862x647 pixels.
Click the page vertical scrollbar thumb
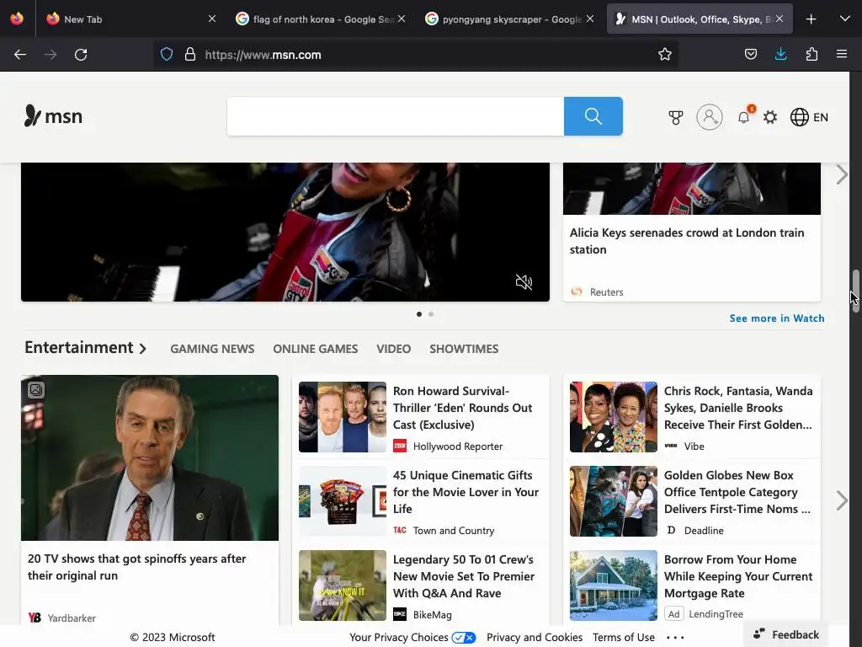(x=855, y=291)
